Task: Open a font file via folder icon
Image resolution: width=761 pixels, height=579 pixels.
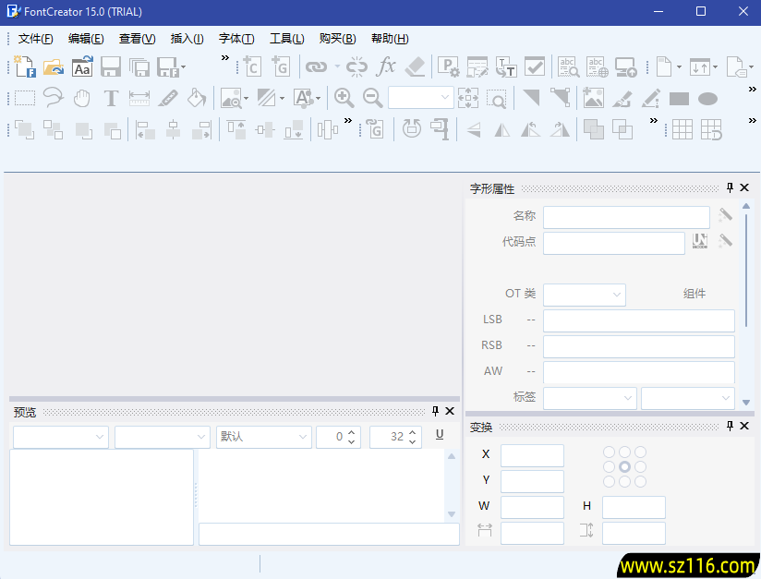Action: (52, 66)
